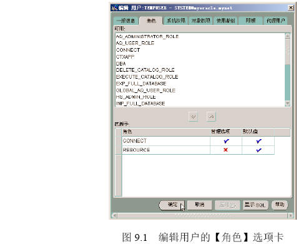Click the horizontal scrollbar right arrow
Screen dimensions: 301x244
(x=290, y=215)
